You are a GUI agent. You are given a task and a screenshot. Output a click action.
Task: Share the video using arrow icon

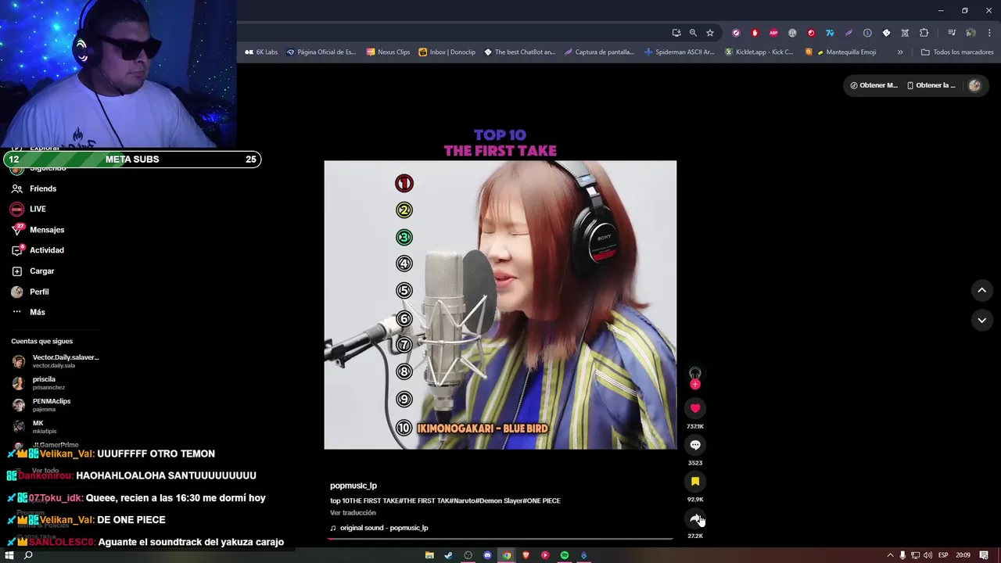(695, 518)
